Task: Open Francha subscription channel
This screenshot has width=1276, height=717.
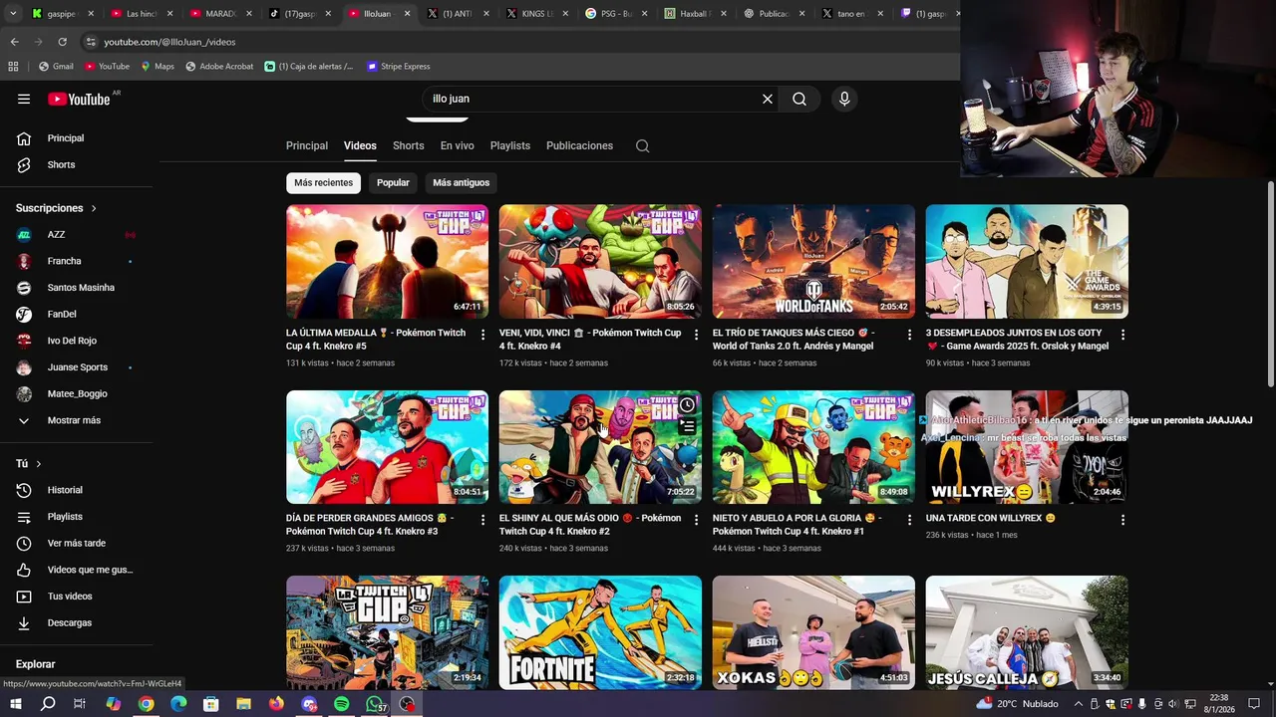Action: pos(76,261)
